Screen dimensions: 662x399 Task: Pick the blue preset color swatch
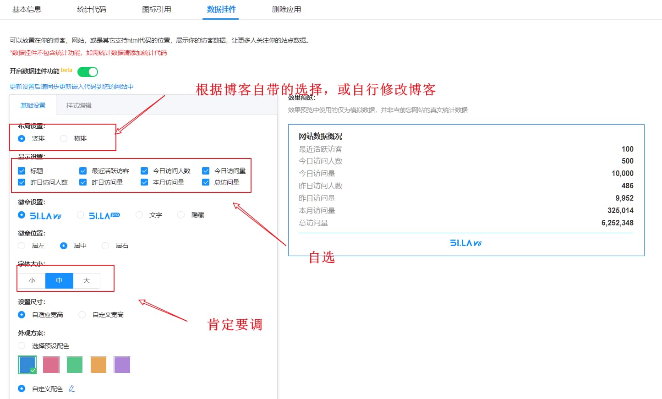point(27,365)
